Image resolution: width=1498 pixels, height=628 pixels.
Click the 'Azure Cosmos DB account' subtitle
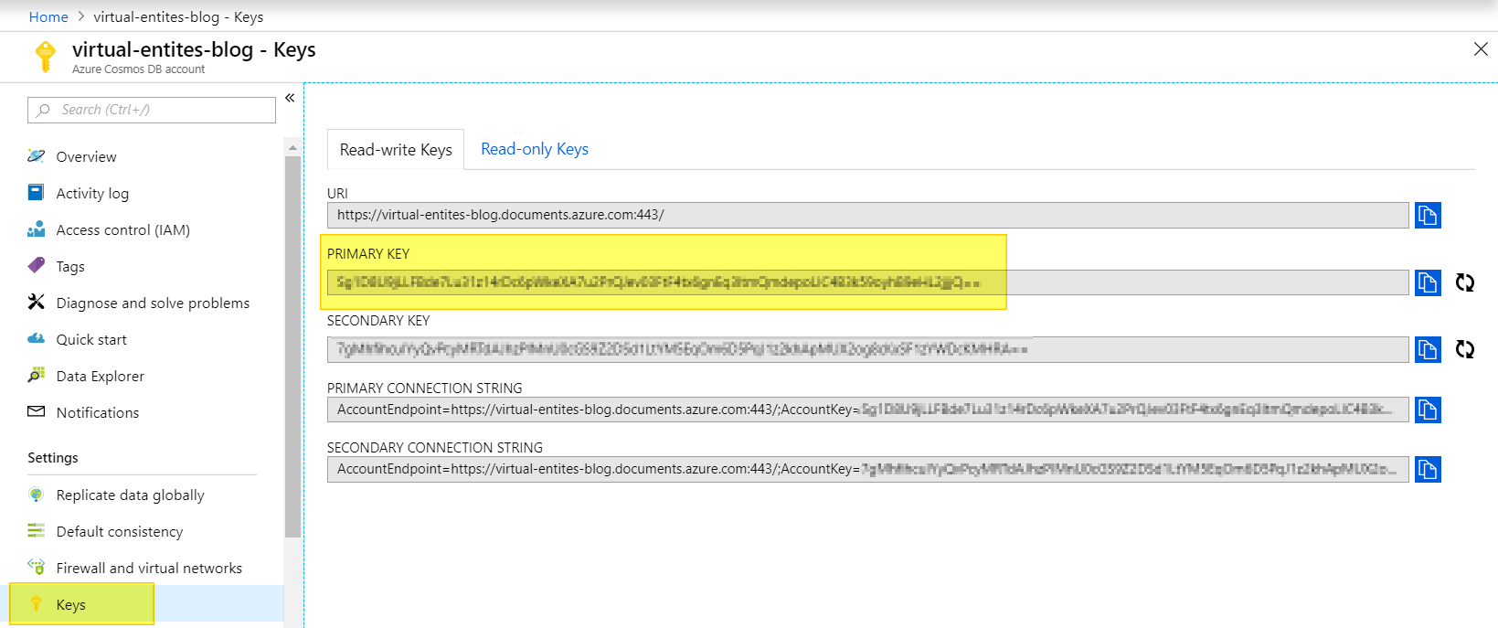[139, 69]
